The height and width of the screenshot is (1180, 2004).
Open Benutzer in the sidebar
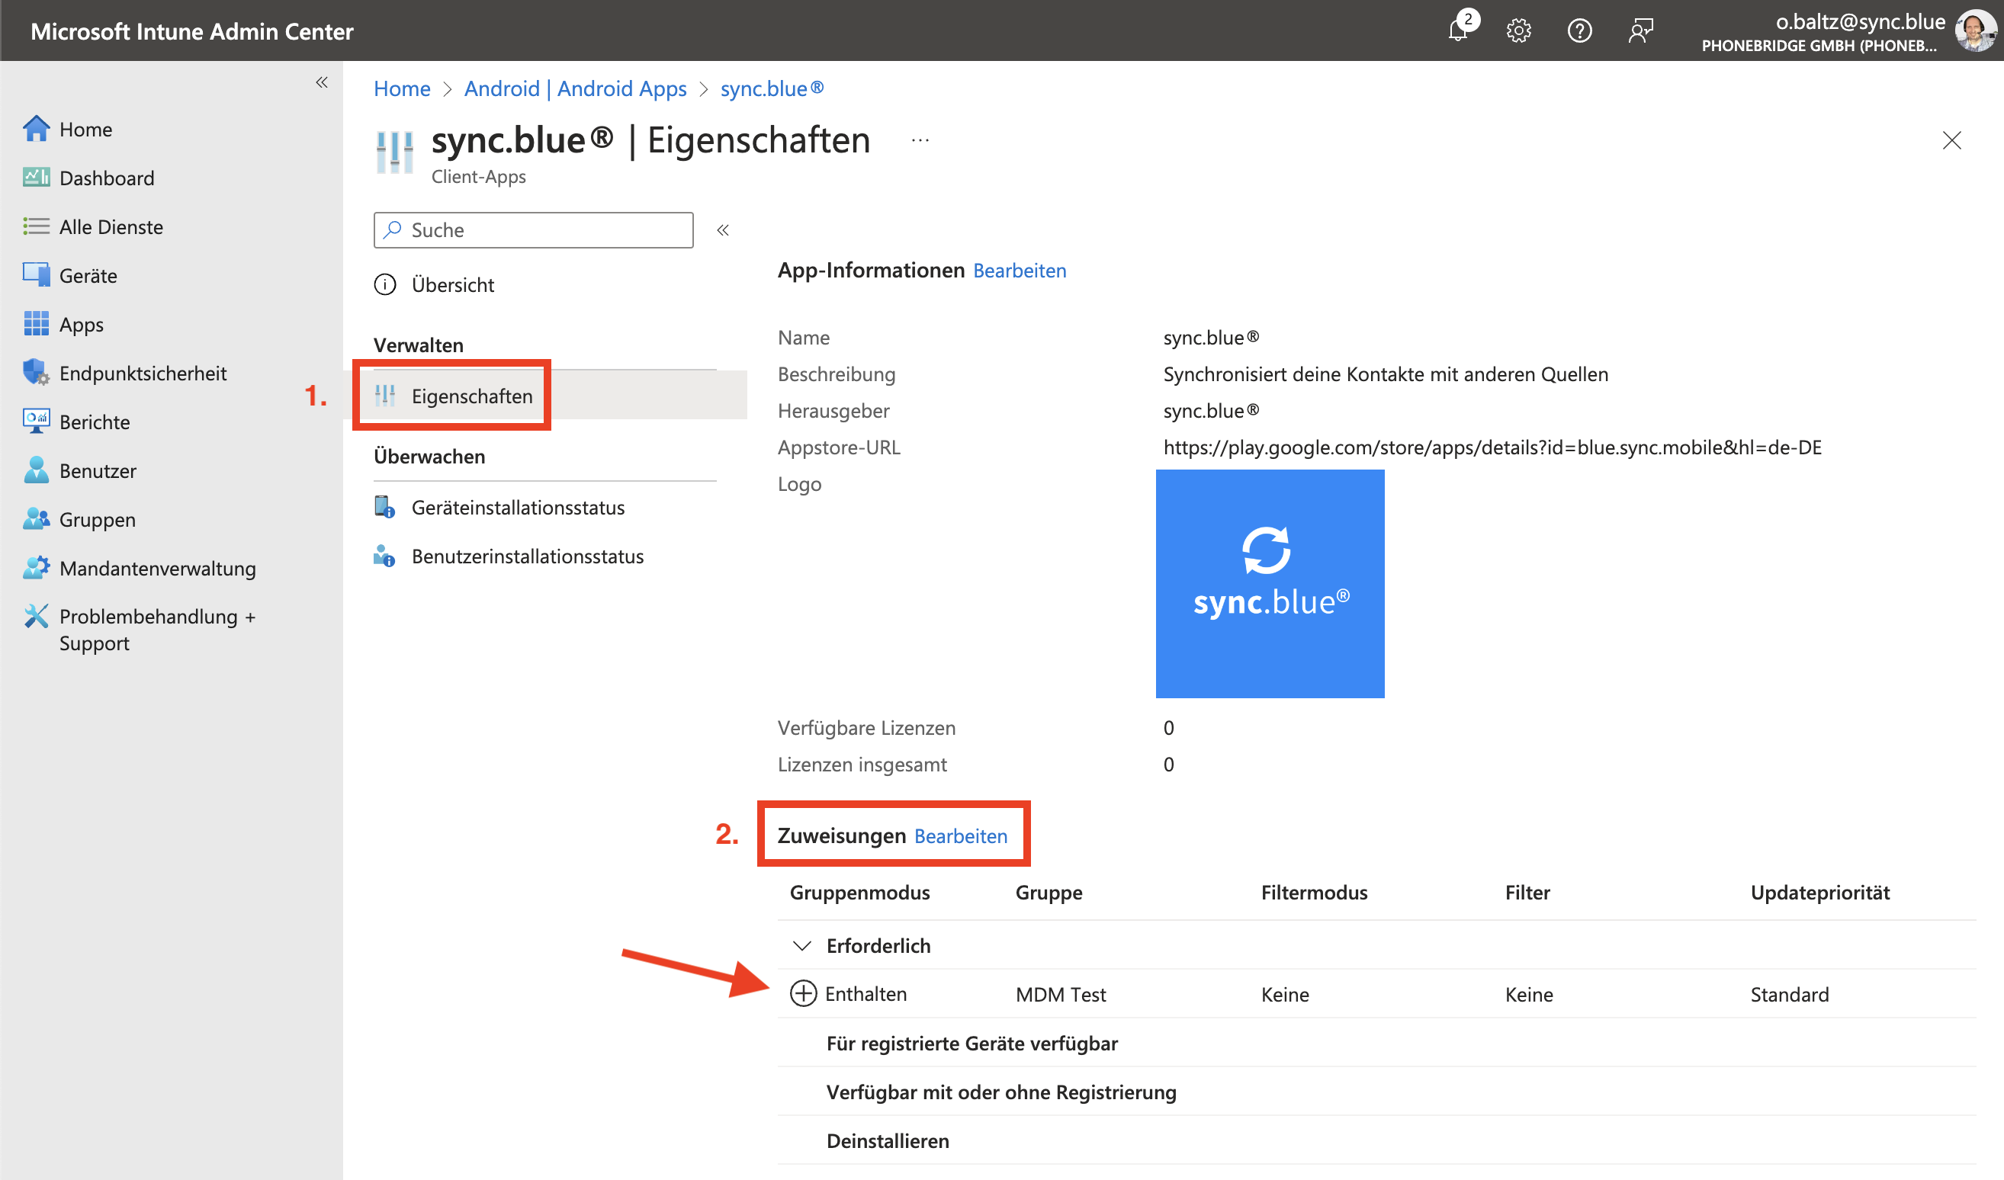(x=98, y=471)
